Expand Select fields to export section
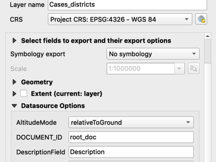This screenshot has width=216, height=162. [x=14, y=41]
